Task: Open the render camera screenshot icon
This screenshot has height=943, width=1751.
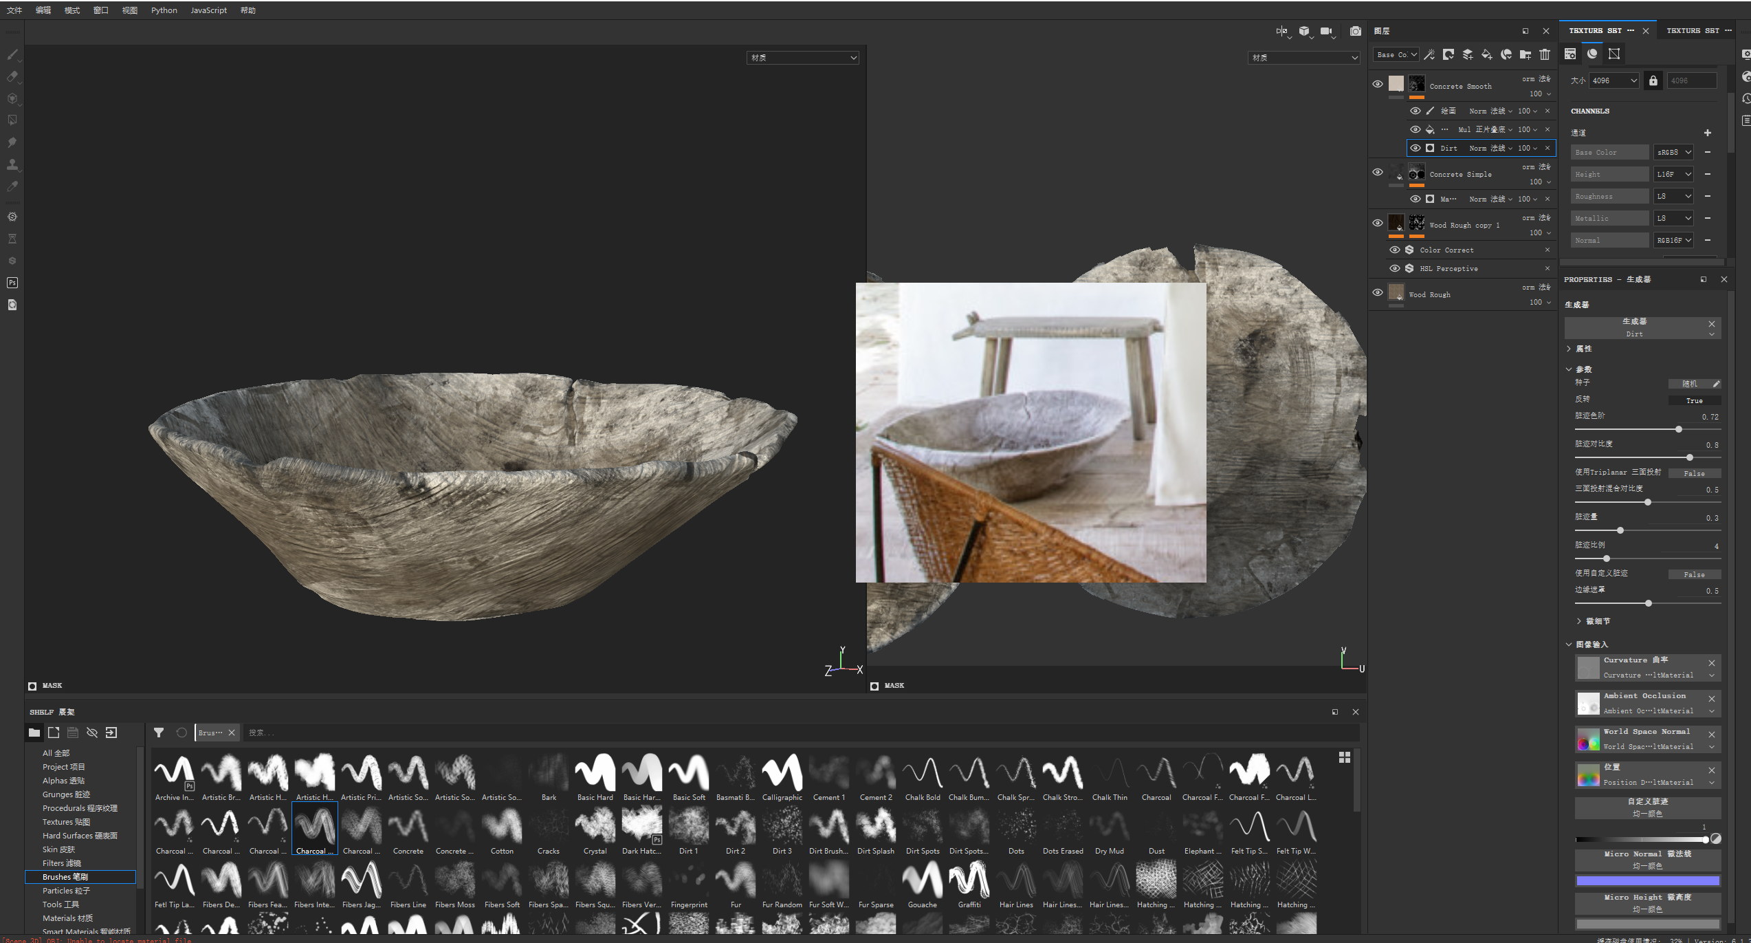Action: [1355, 31]
